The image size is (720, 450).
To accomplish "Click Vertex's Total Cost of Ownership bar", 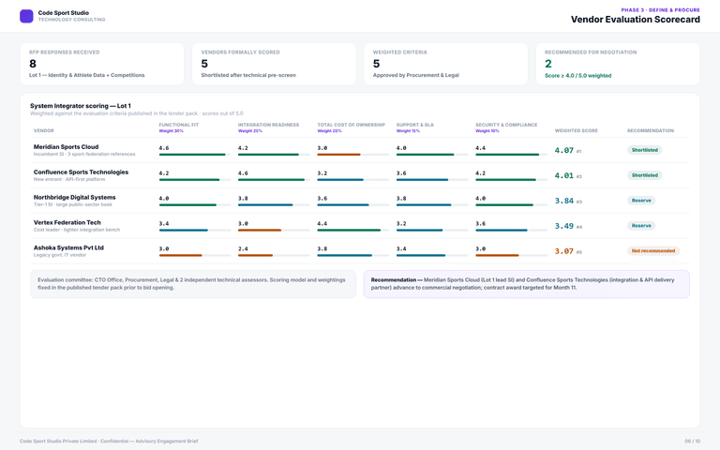I will (x=352, y=230).
